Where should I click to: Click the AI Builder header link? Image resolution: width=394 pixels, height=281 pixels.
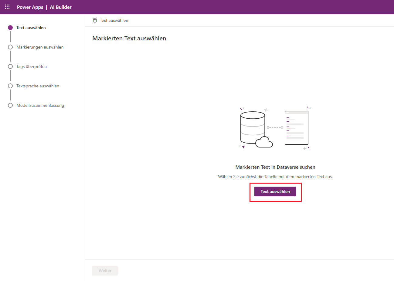[61, 7]
